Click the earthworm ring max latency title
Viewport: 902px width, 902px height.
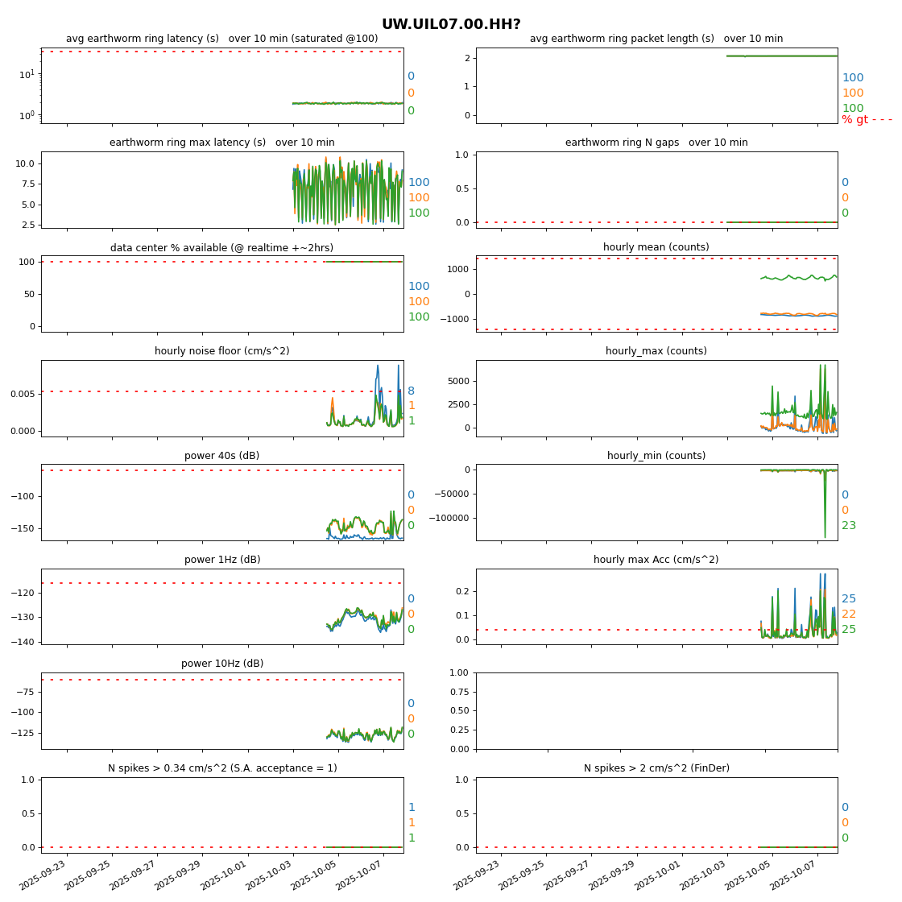click(221, 143)
